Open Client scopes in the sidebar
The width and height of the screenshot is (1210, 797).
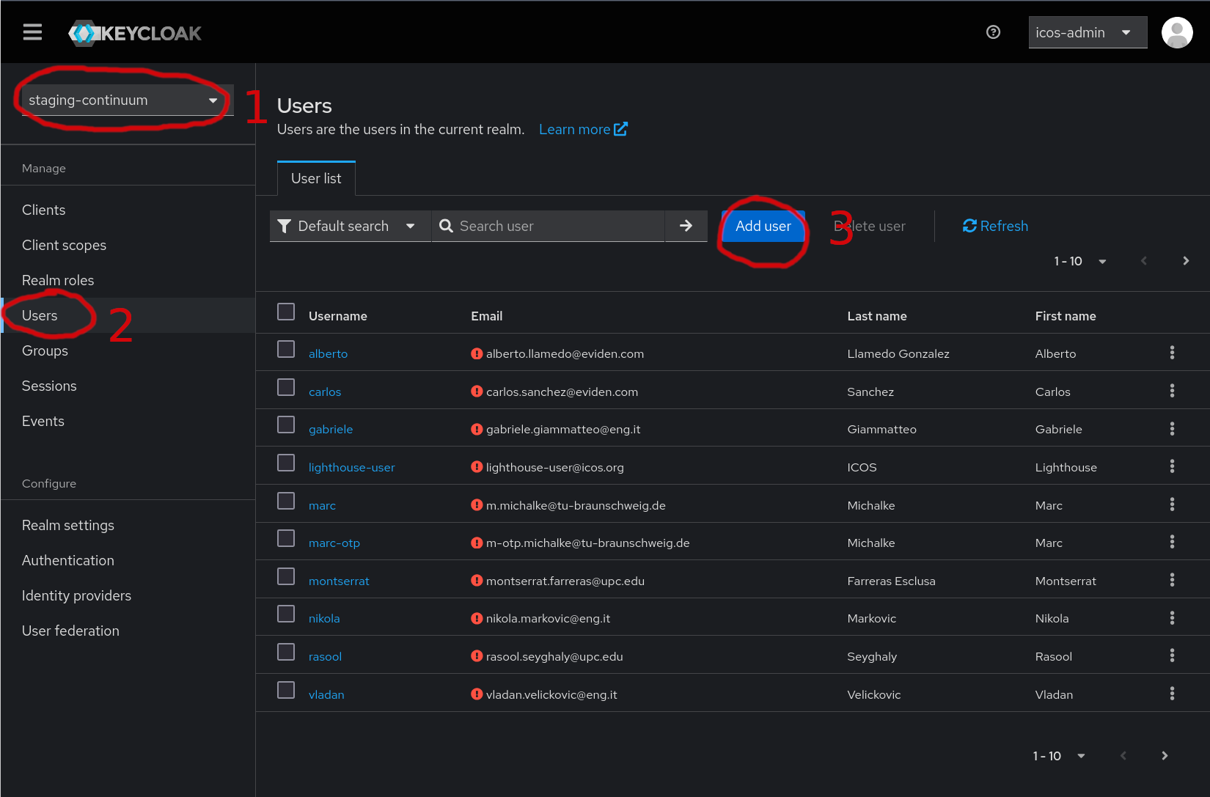coord(64,245)
